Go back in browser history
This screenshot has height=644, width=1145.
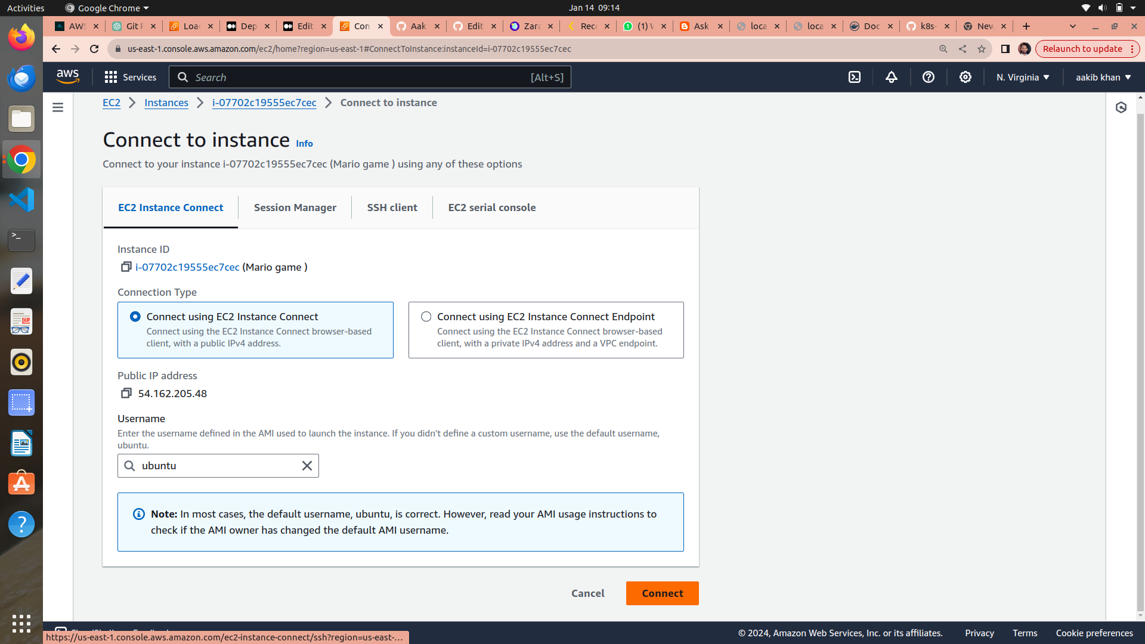coord(55,49)
